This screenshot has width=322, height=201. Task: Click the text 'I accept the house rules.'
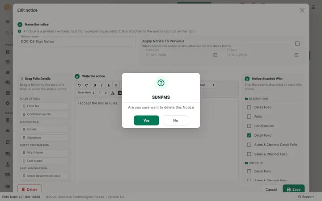(98, 103)
